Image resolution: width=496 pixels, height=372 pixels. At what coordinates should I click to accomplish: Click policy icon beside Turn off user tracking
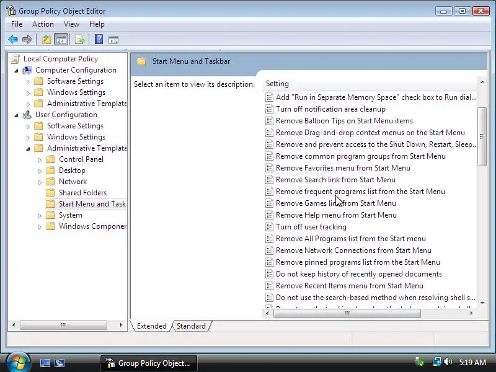pyautogui.click(x=269, y=227)
